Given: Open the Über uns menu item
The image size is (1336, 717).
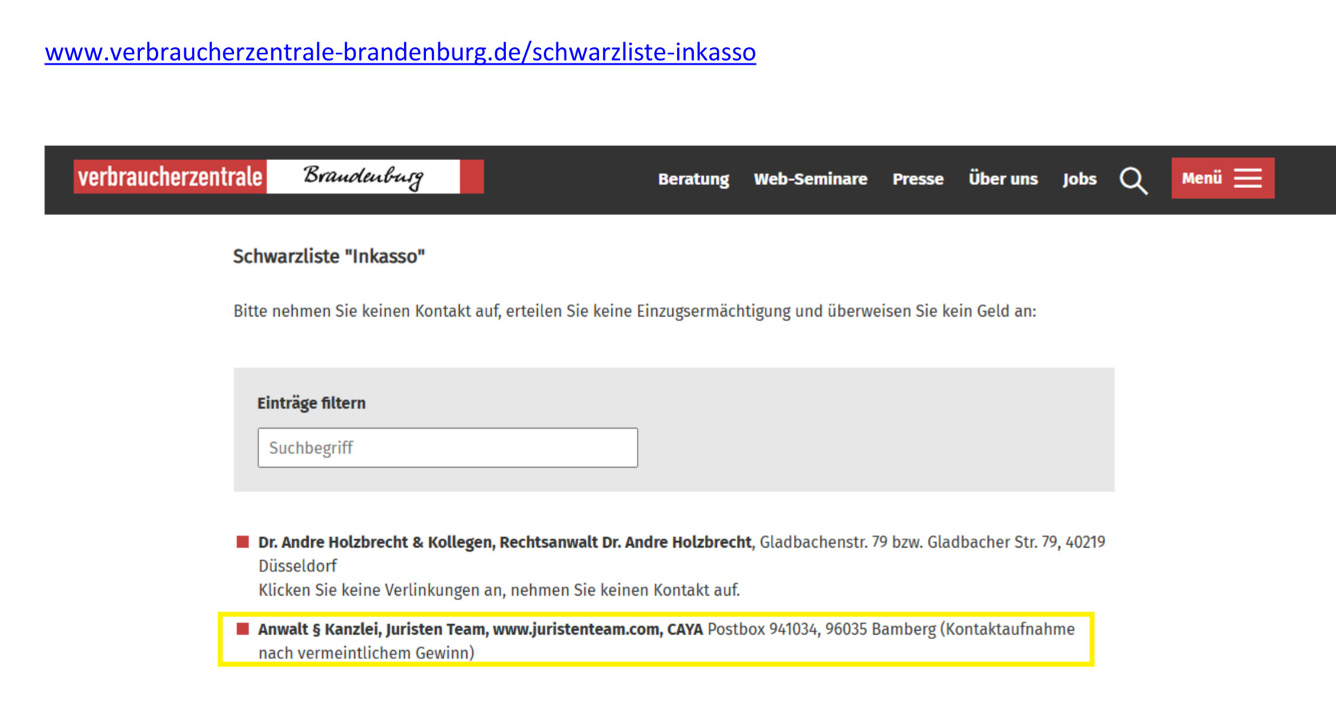Looking at the screenshot, I should coord(1003,179).
